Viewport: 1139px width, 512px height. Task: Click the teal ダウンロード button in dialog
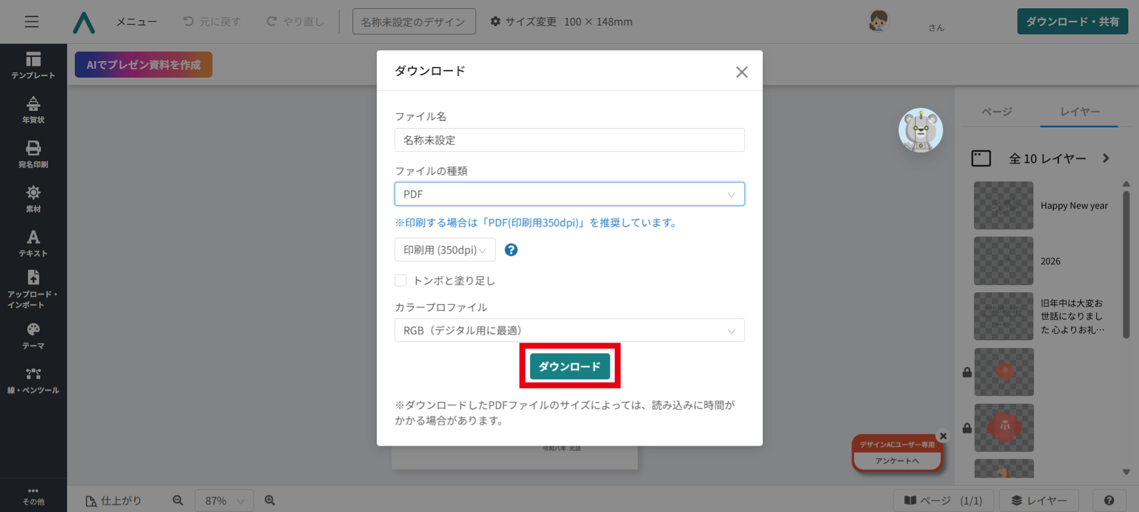(569, 366)
